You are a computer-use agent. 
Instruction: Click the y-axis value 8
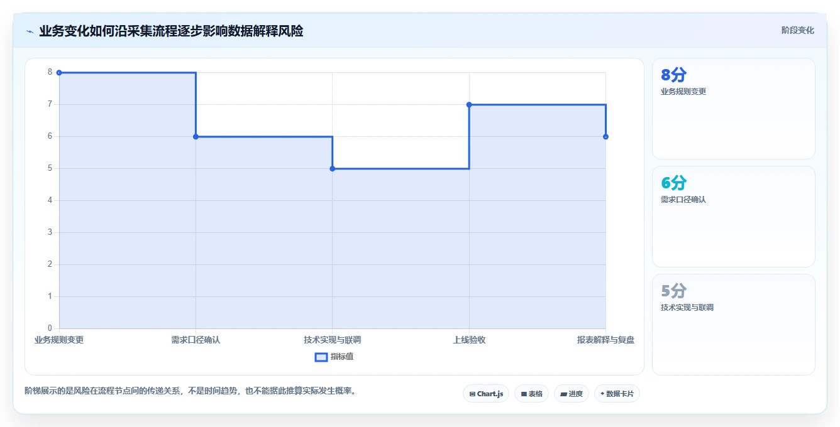[x=50, y=72]
